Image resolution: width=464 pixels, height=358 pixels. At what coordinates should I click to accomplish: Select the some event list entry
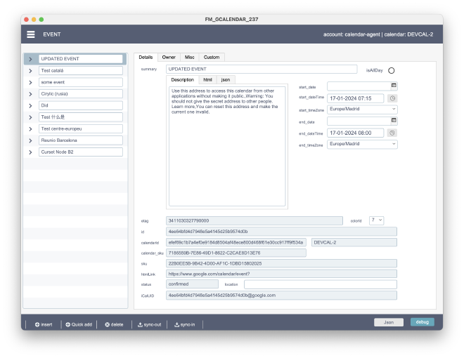click(80, 82)
